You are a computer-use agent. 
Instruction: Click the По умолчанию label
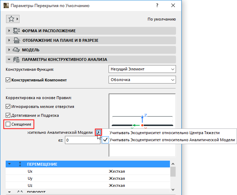pyautogui.click(x=161, y=19)
